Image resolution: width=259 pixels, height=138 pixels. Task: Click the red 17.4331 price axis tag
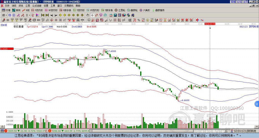pyautogui.click(x=7, y=49)
